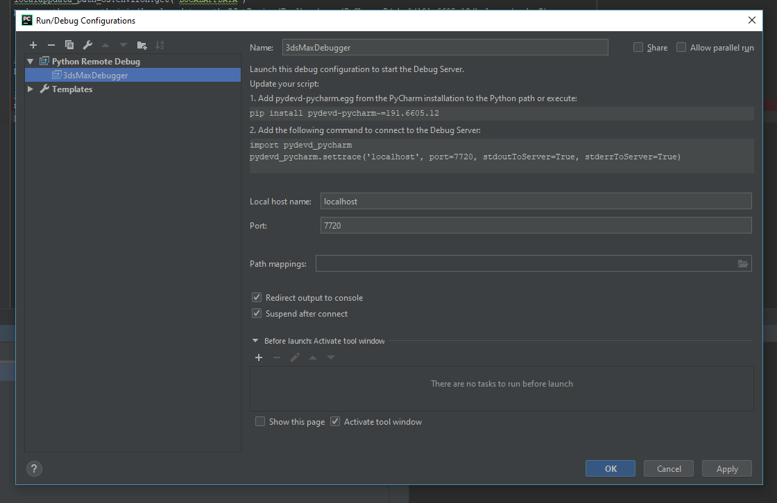This screenshot has width=777, height=503.
Task: Click the Port field showing 7720
Action: 536,225
